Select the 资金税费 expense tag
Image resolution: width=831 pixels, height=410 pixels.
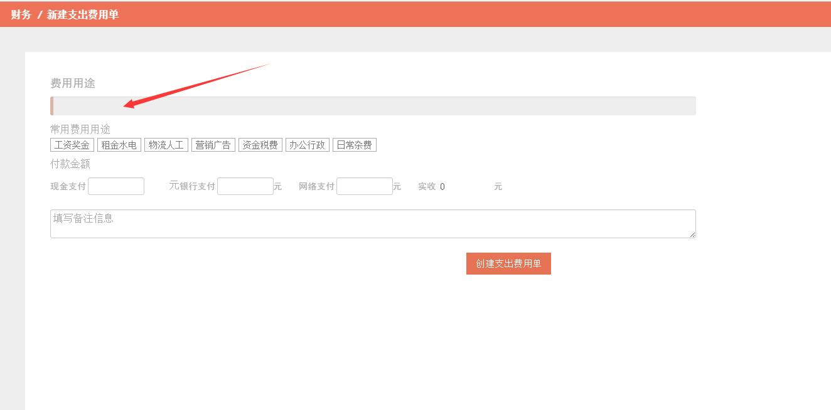click(x=260, y=144)
